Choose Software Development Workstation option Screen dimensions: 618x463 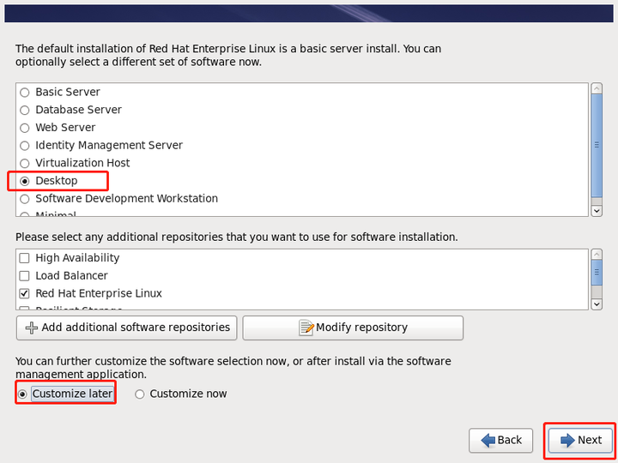(x=24, y=199)
